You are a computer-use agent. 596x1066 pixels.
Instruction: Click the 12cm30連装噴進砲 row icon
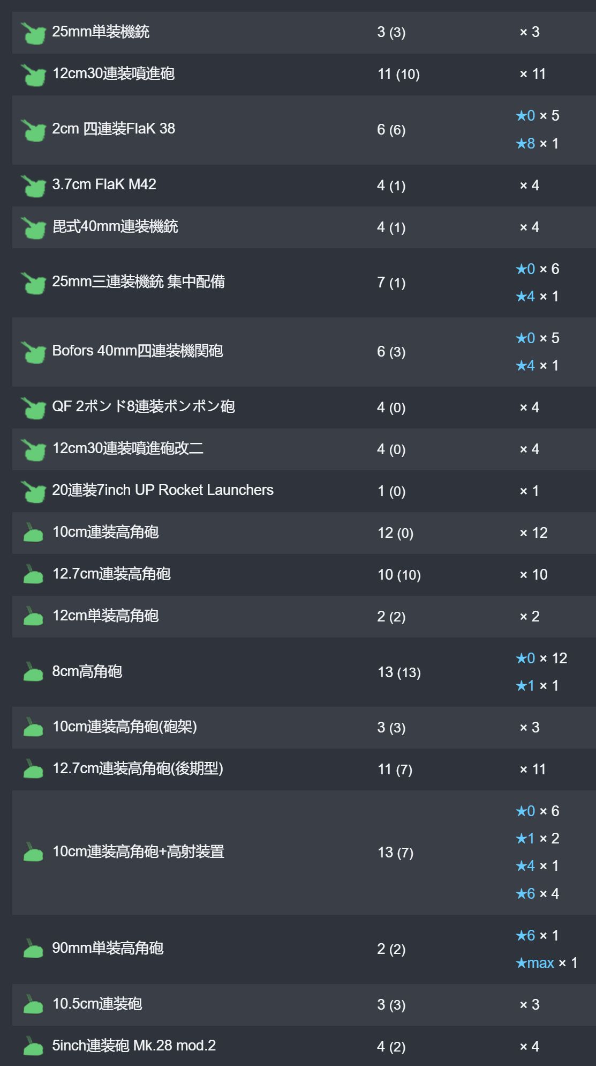33,75
